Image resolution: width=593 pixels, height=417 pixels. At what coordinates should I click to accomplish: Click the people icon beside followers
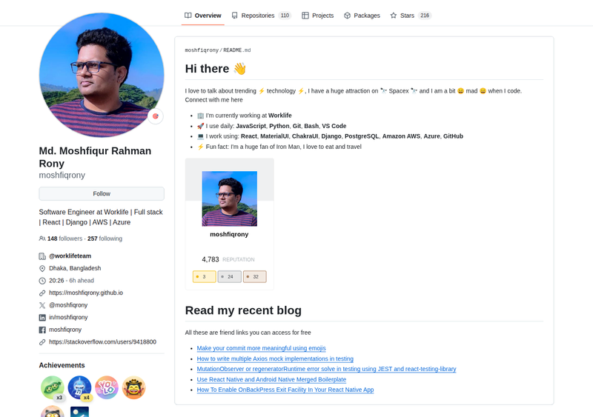point(42,238)
